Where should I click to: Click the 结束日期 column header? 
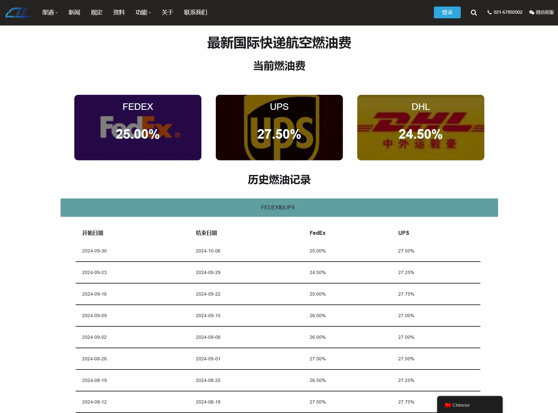(206, 233)
